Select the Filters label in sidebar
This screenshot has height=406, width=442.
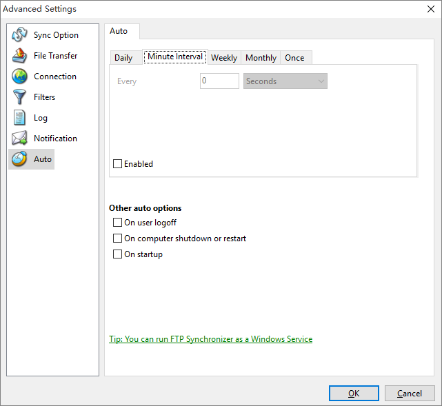pyautogui.click(x=44, y=97)
